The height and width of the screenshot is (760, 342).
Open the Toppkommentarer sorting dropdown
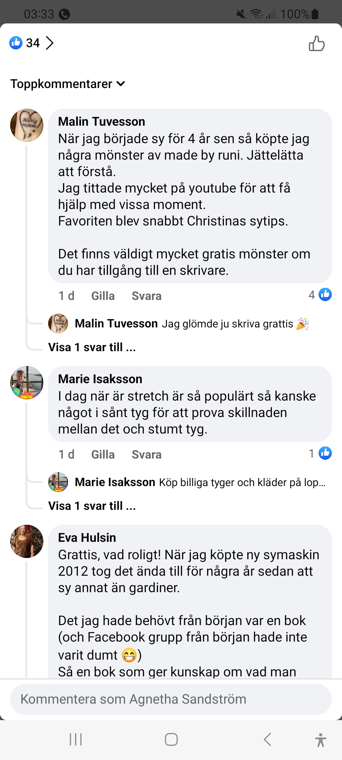pyautogui.click(x=68, y=84)
